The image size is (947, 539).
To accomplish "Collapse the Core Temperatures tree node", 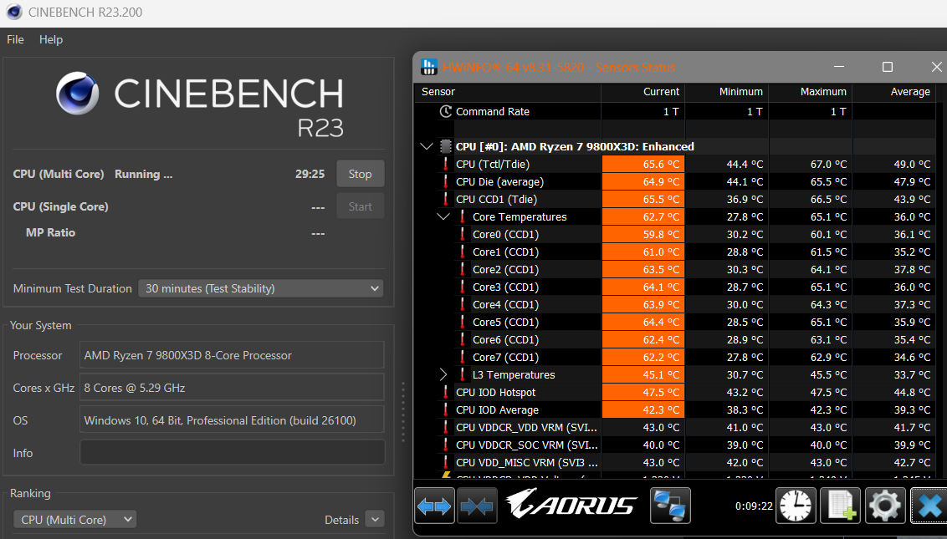I will (x=443, y=216).
